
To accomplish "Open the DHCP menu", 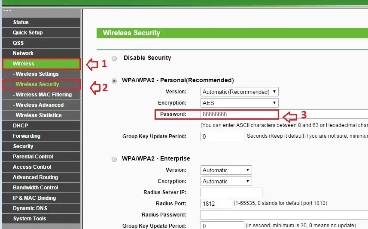I will tap(41, 126).
